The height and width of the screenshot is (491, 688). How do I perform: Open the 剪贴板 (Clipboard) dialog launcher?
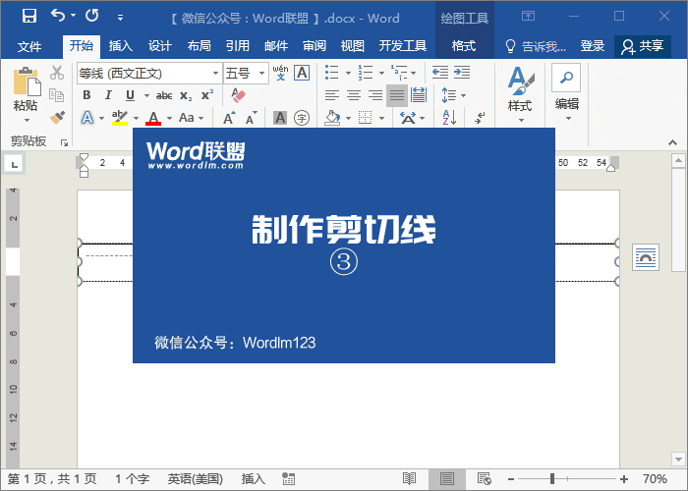coord(65,142)
